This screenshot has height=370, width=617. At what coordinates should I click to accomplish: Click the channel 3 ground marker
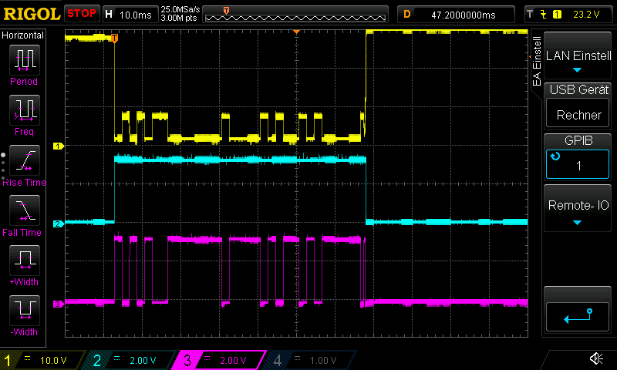[59, 304]
